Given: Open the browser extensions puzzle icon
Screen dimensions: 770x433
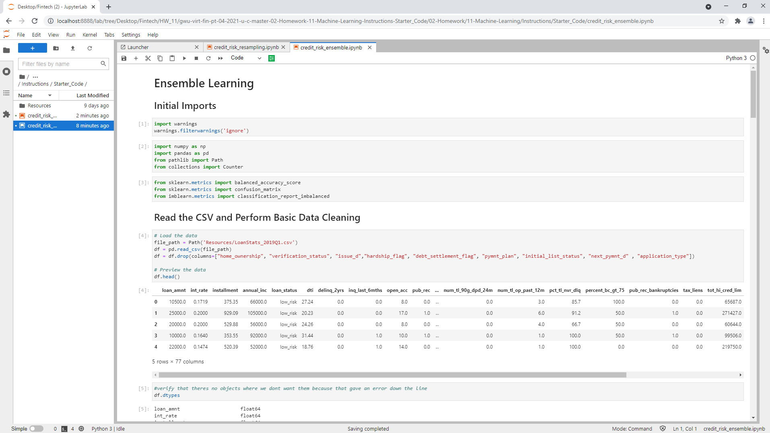Looking at the screenshot, I should coord(737,21).
